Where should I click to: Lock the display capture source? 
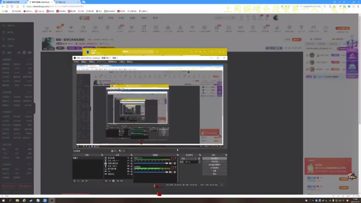(x=131, y=169)
